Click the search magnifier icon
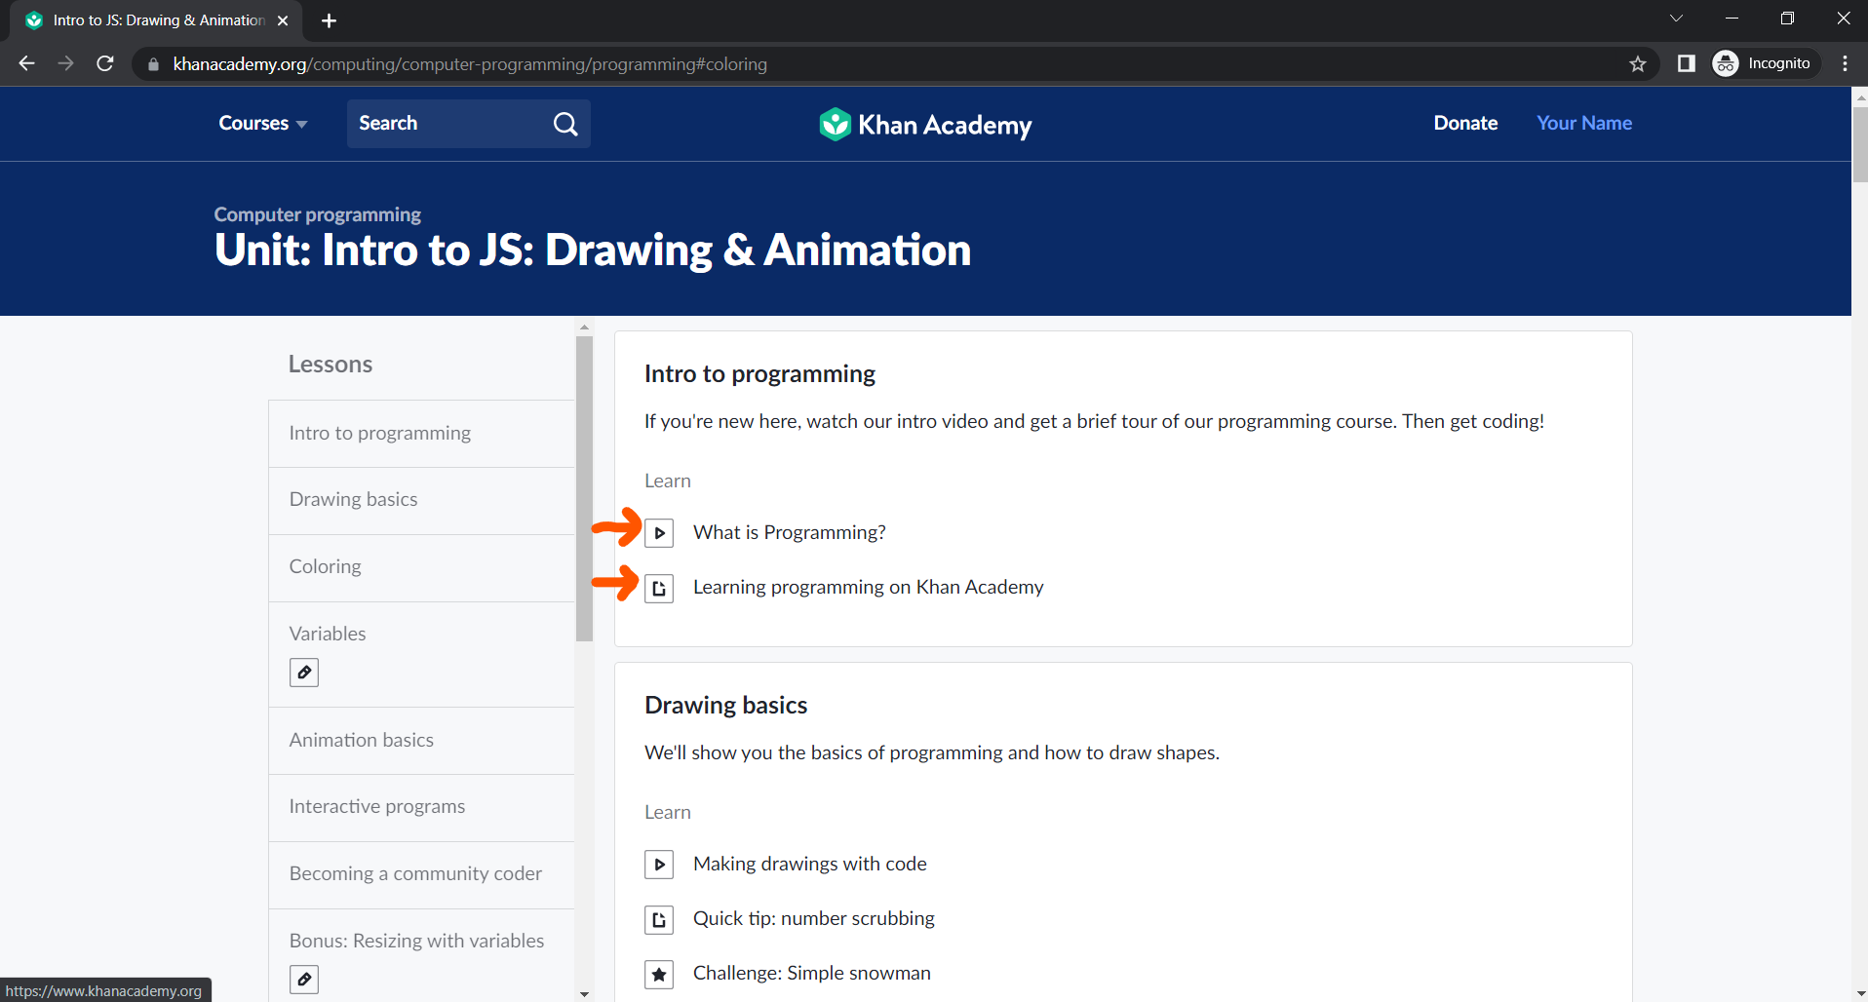Viewport: 1868px width, 1002px height. [565, 124]
